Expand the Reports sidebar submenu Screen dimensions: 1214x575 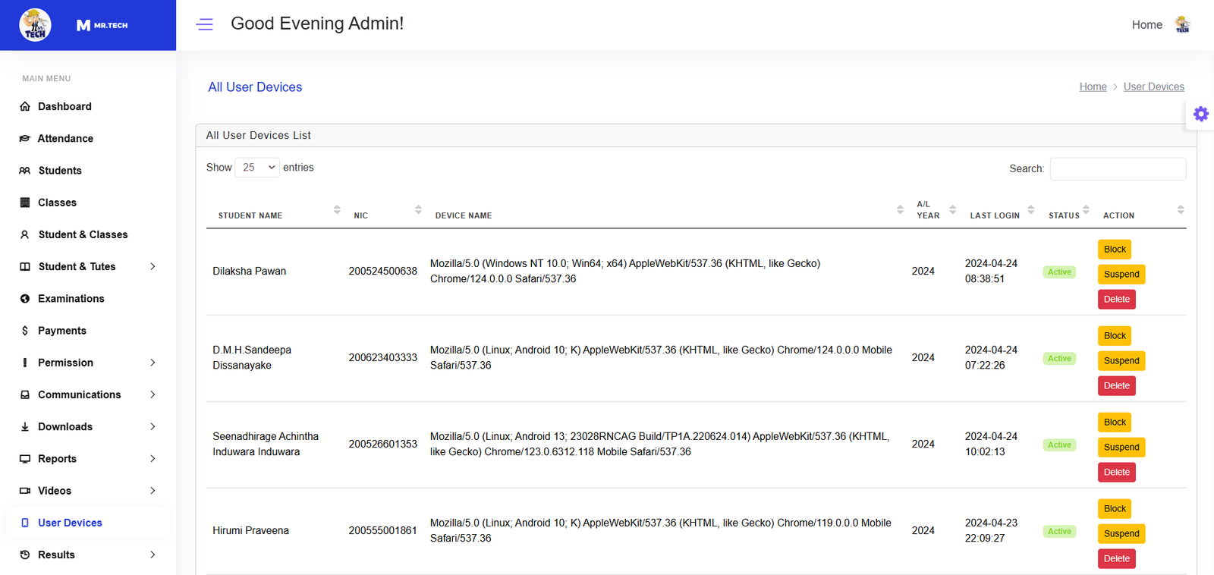[x=153, y=459]
